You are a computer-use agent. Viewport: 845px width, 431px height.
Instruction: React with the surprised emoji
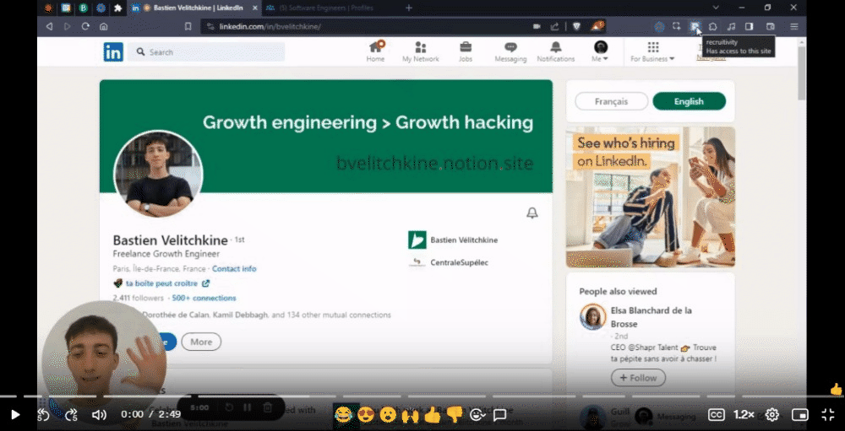(388, 414)
